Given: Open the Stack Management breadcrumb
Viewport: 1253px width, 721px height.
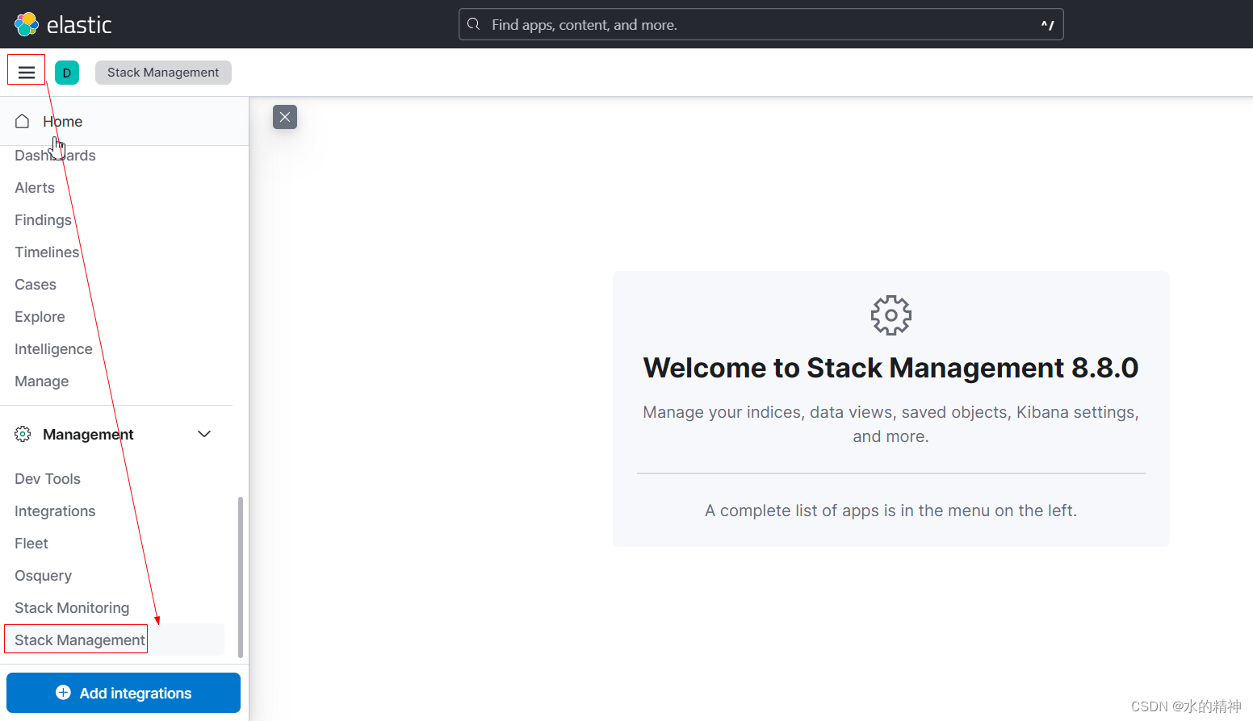Looking at the screenshot, I should 162,72.
